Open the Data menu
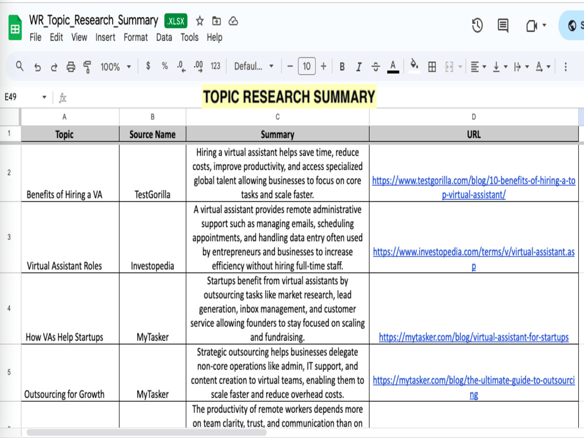Viewport: 584px width, 438px height. tap(164, 37)
